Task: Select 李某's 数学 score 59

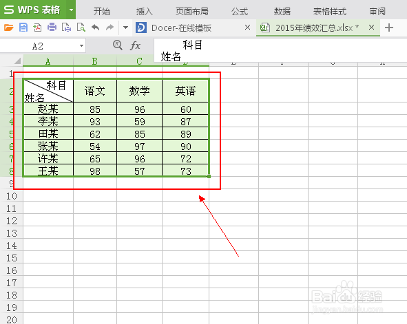Action: coord(140,121)
